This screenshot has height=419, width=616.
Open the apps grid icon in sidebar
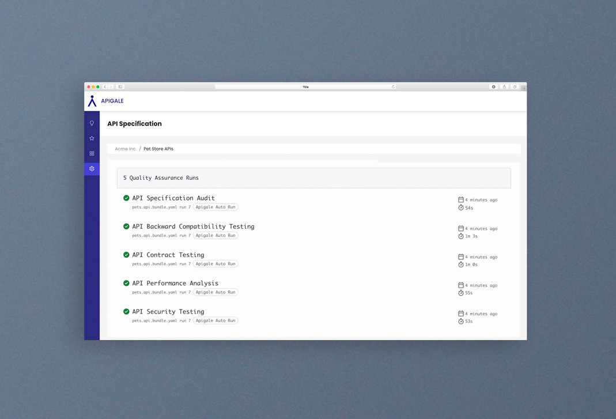coord(92,153)
